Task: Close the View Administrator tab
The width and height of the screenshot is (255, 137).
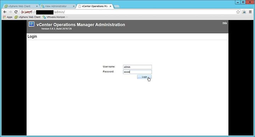Action: [74, 6]
